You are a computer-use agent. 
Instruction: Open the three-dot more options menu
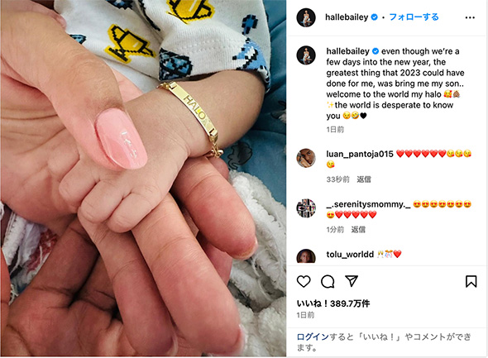pos(470,17)
